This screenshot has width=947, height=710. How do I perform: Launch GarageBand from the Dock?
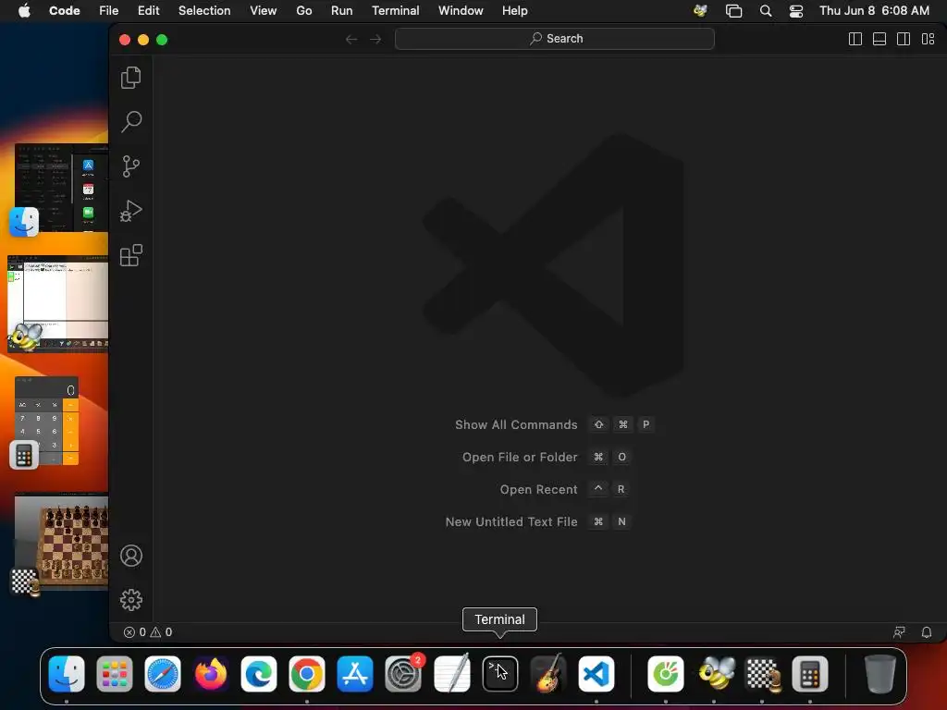coord(548,674)
